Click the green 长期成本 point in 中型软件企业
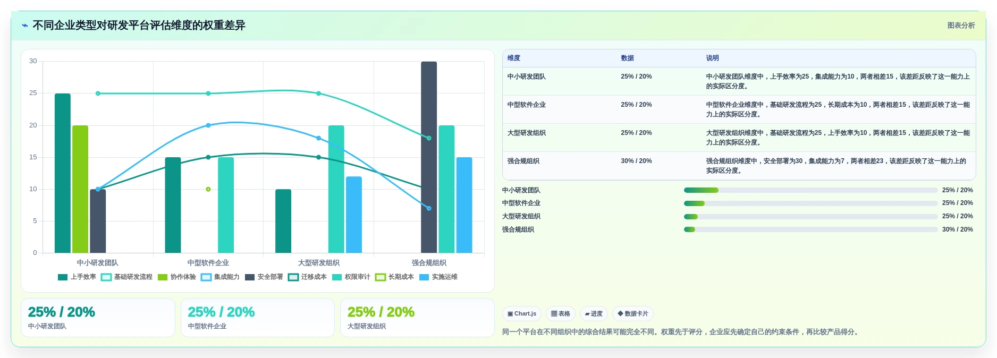This screenshot has height=358, width=997. pyautogui.click(x=208, y=189)
